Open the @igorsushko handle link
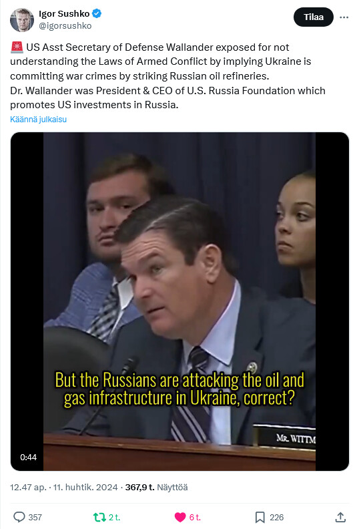This screenshot has width=357, height=529. pyautogui.click(x=65, y=25)
